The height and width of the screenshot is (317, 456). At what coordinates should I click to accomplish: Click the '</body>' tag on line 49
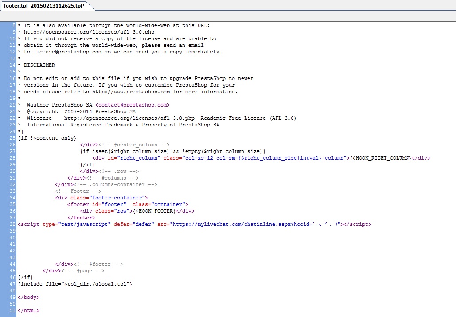coord(28,297)
